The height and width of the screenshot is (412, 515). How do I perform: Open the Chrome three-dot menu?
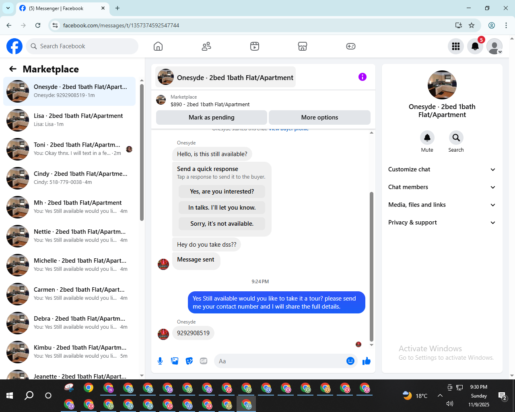click(x=506, y=25)
